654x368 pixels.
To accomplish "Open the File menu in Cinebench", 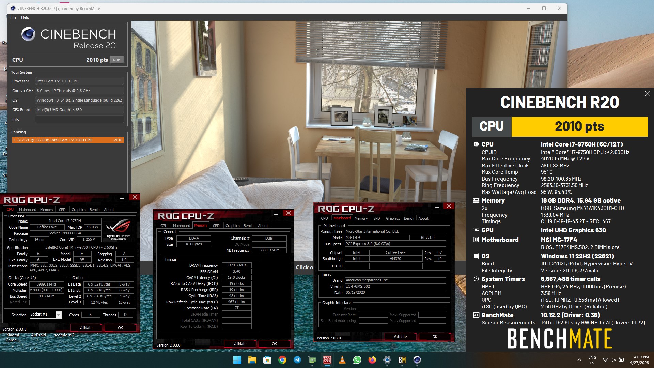I will (x=13, y=17).
